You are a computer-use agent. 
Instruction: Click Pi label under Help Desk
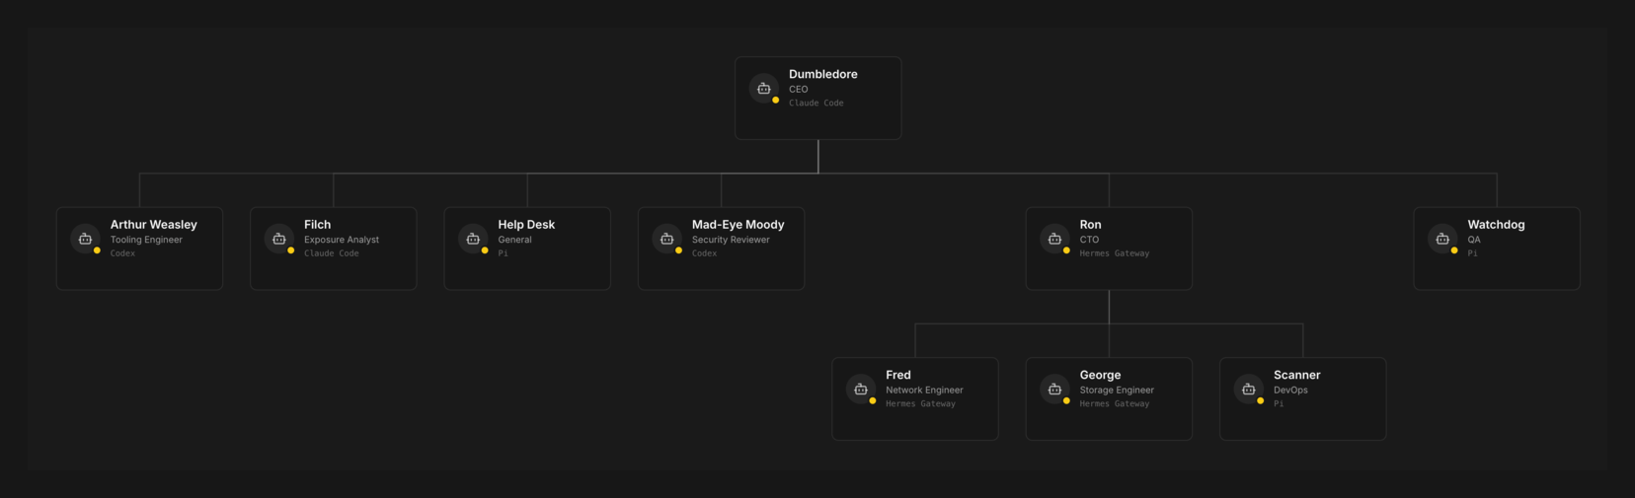click(x=504, y=253)
